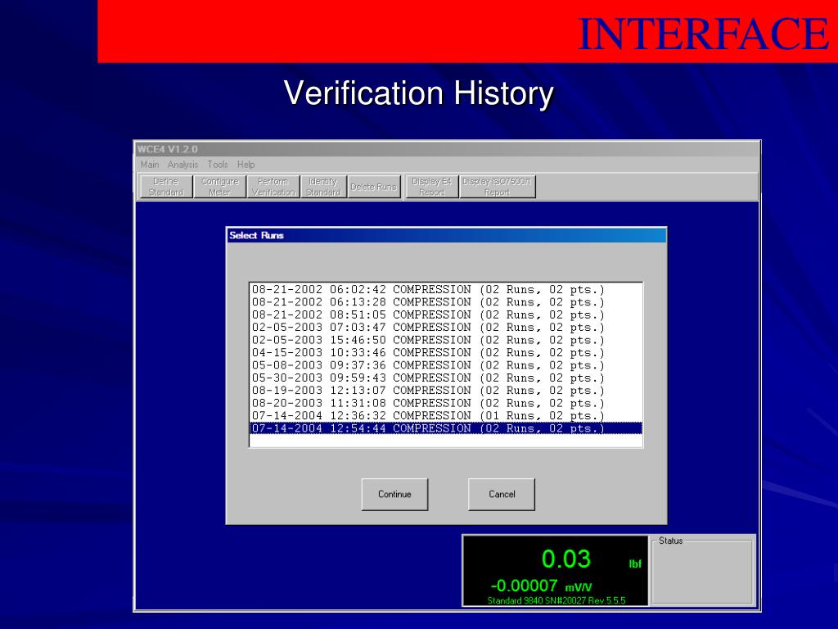Click the Perform Verification toolbar button
This screenshot has width=838, height=629.
(x=273, y=187)
